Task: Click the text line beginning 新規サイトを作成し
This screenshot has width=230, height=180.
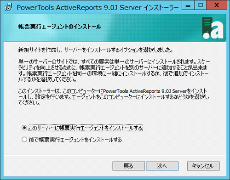Action: [x=96, y=50]
